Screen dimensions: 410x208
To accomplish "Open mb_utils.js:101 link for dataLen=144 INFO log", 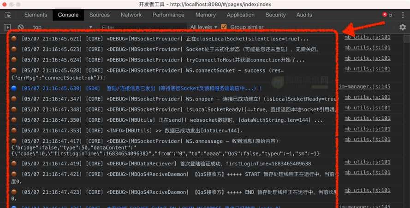I will [368, 129].
